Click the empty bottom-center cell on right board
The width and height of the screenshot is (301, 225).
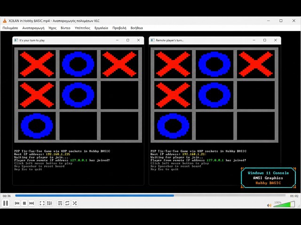(x=214, y=126)
